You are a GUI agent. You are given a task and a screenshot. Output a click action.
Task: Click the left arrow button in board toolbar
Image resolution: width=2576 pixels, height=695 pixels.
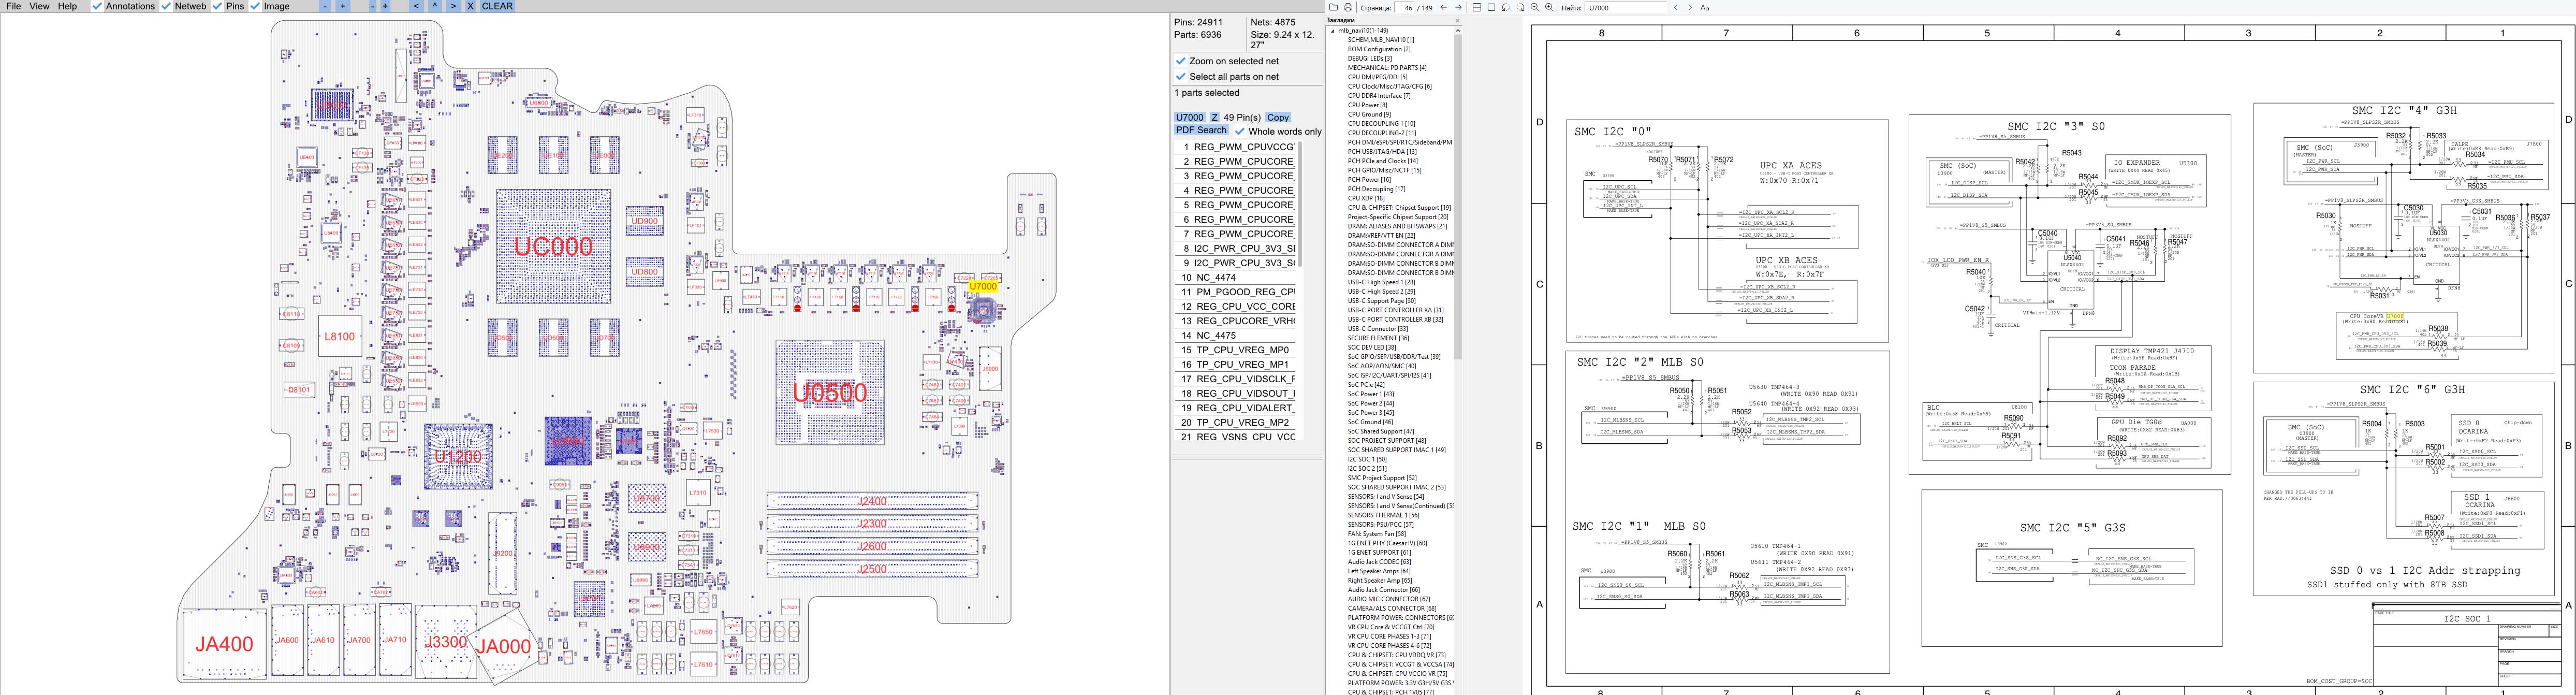click(416, 6)
